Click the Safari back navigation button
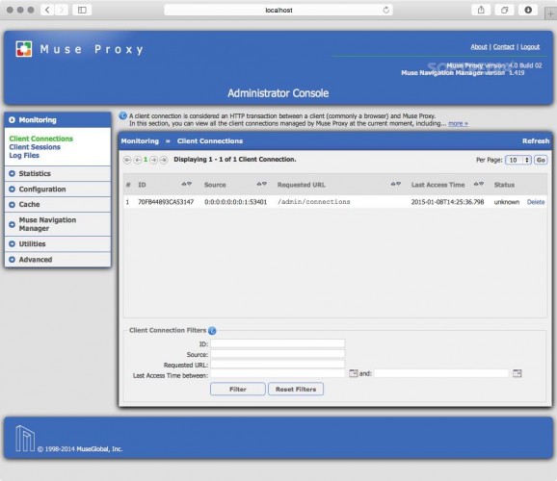The width and height of the screenshot is (557, 481). [47, 10]
